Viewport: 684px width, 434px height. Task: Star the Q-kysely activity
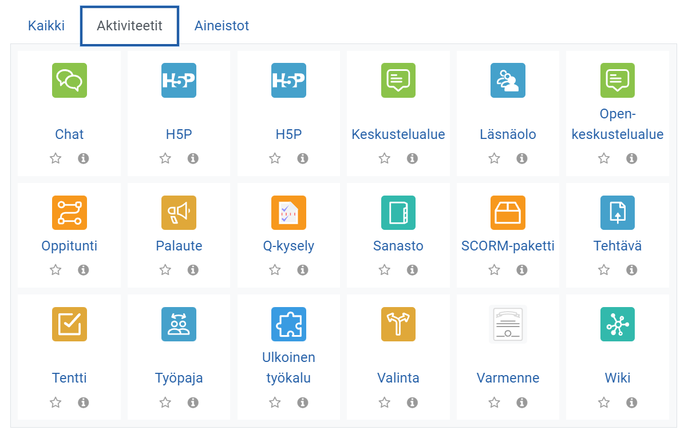point(275,270)
